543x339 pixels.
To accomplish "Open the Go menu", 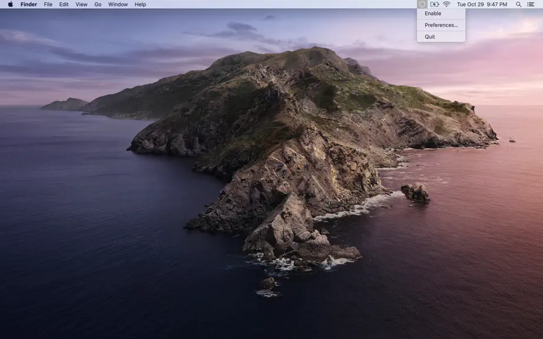I will pos(98,4).
